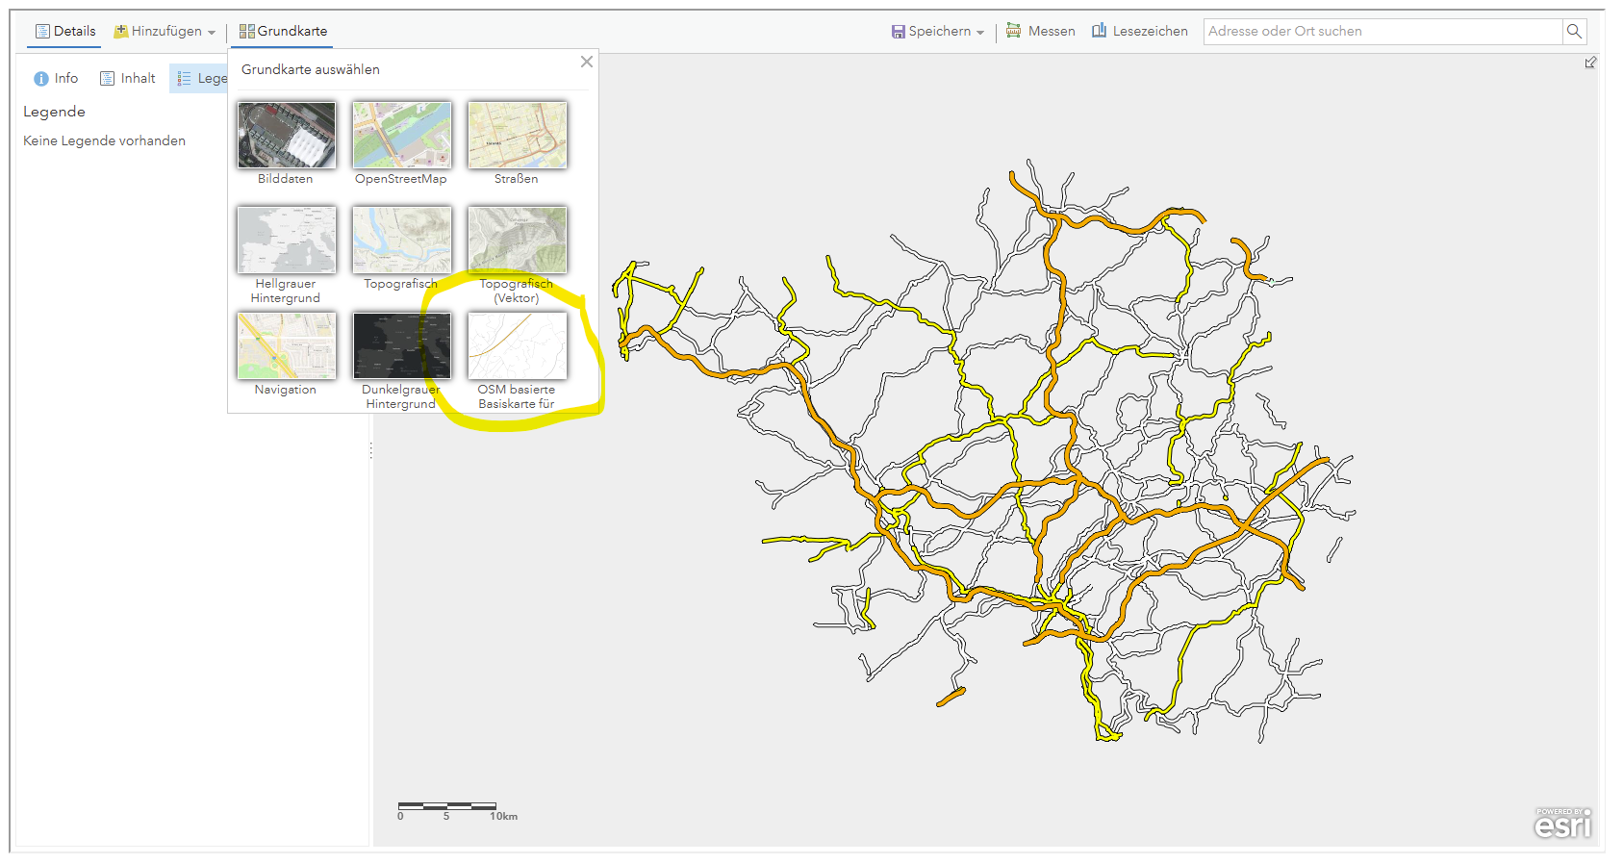
Task: Select the Navigation basemap thumbnail
Action: [x=286, y=345]
